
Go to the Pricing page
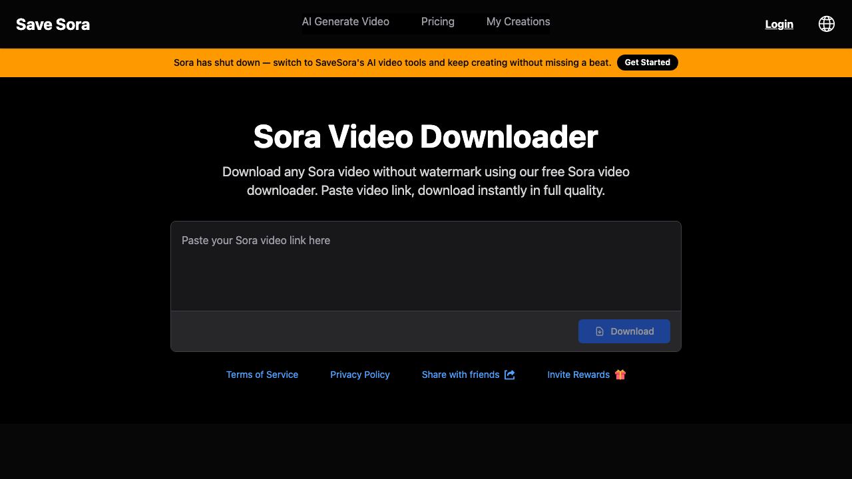coord(438,21)
